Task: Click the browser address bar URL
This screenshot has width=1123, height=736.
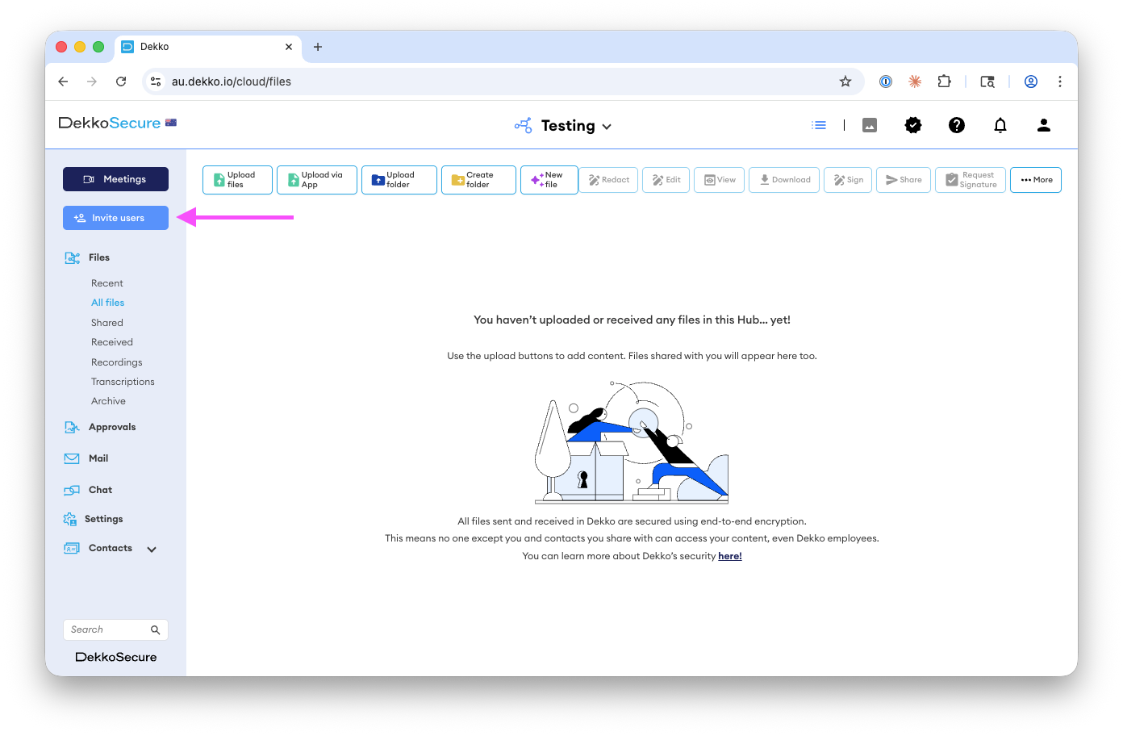Action: coord(232,82)
